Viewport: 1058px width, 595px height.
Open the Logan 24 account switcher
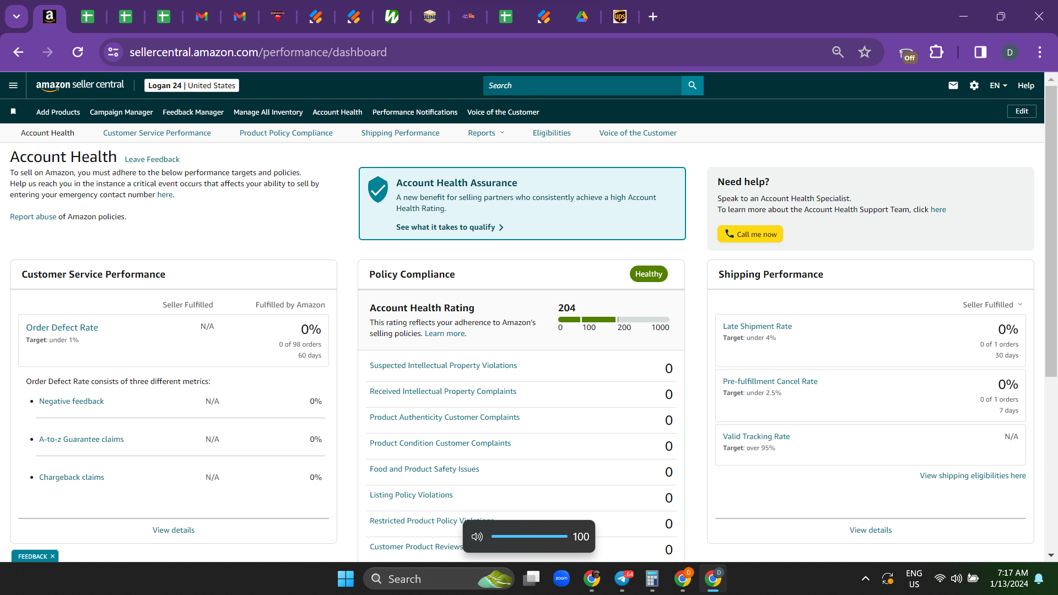[x=192, y=85]
